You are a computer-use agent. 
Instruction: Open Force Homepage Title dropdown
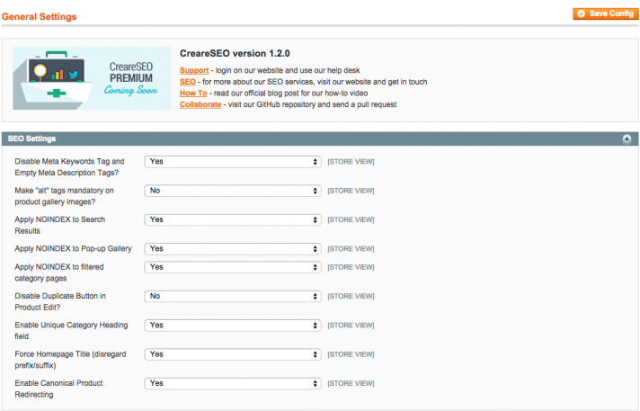[x=233, y=353]
